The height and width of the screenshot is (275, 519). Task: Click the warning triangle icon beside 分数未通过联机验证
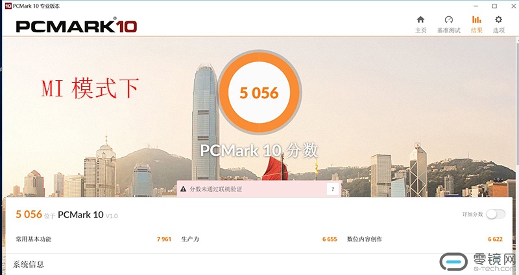tap(183, 189)
